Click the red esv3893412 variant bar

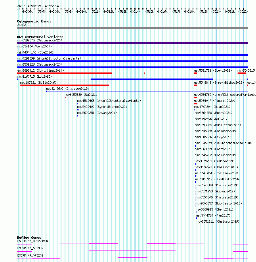64,73
